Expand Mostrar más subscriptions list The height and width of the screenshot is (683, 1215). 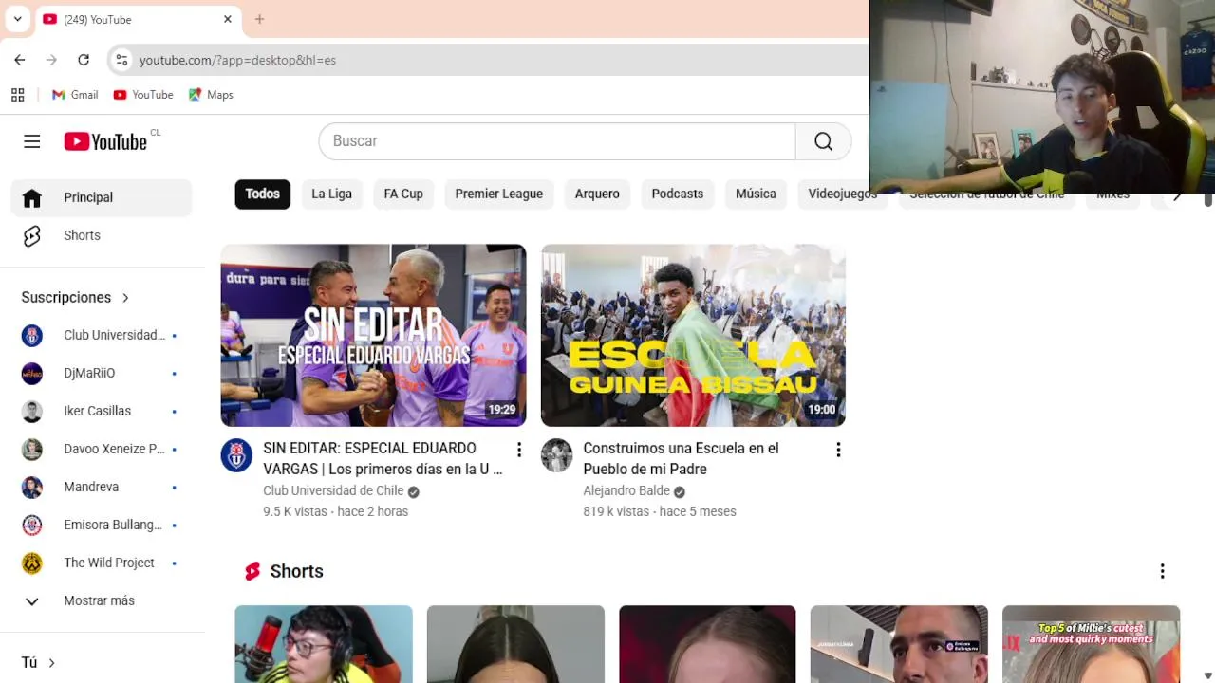102,600
